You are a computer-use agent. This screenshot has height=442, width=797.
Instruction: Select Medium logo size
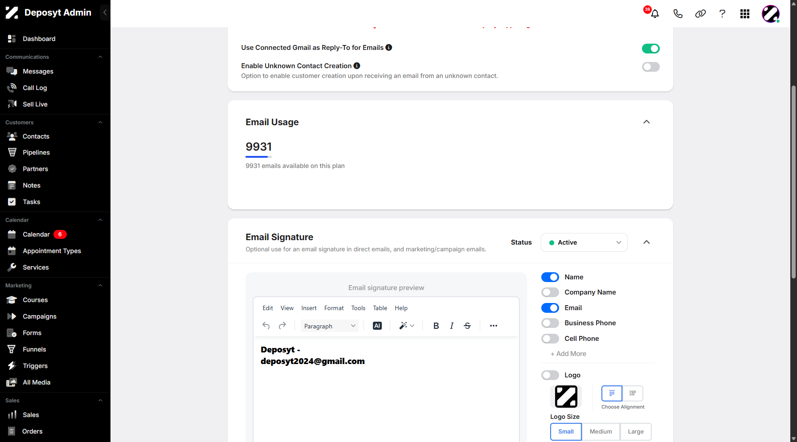tap(601, 432)
